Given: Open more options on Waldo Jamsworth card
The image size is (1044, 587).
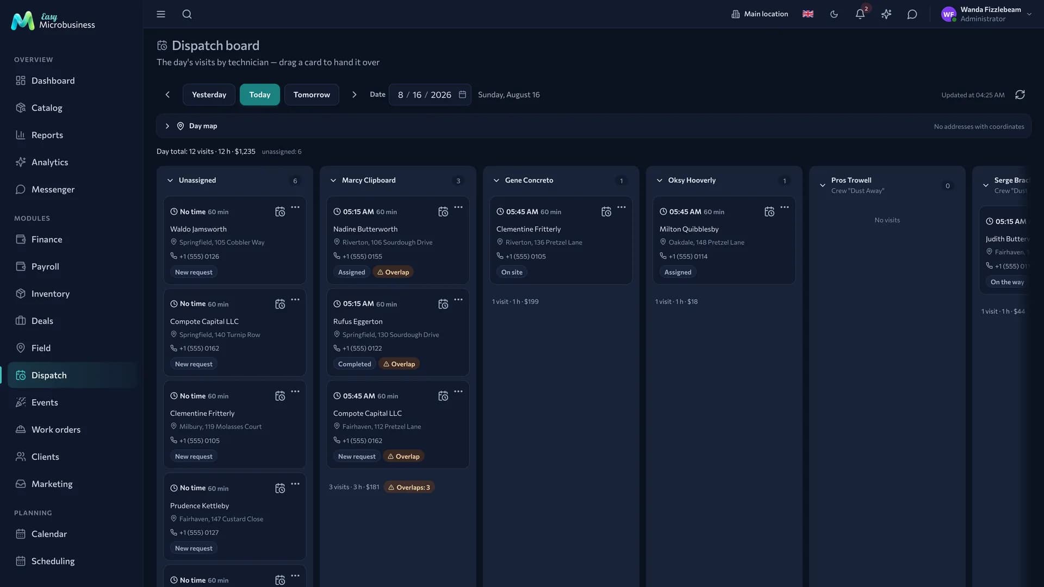Looking at the screenshot, I should point(295,207).
